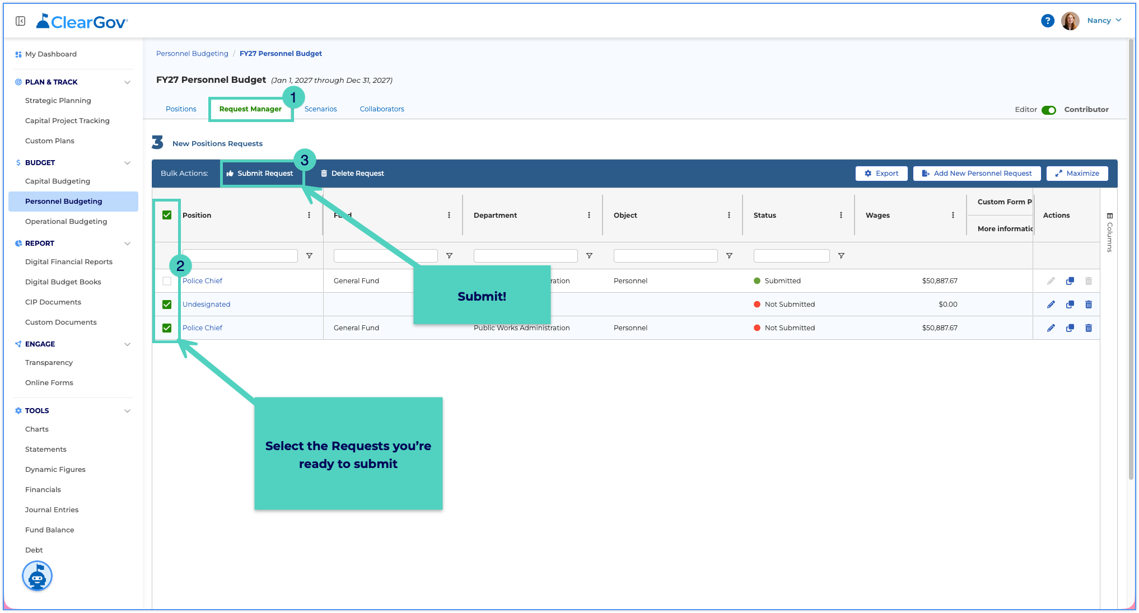The image size is (1139, 613).
Task: Open the Nancy user dropdown
Action: click(1104, 21)
